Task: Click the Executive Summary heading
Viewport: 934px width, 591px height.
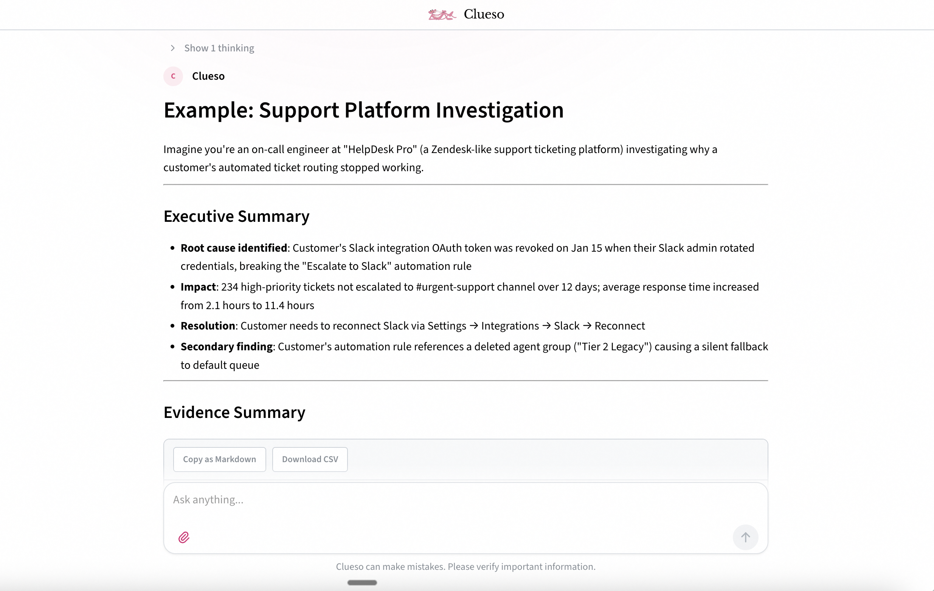Action: 236,216
